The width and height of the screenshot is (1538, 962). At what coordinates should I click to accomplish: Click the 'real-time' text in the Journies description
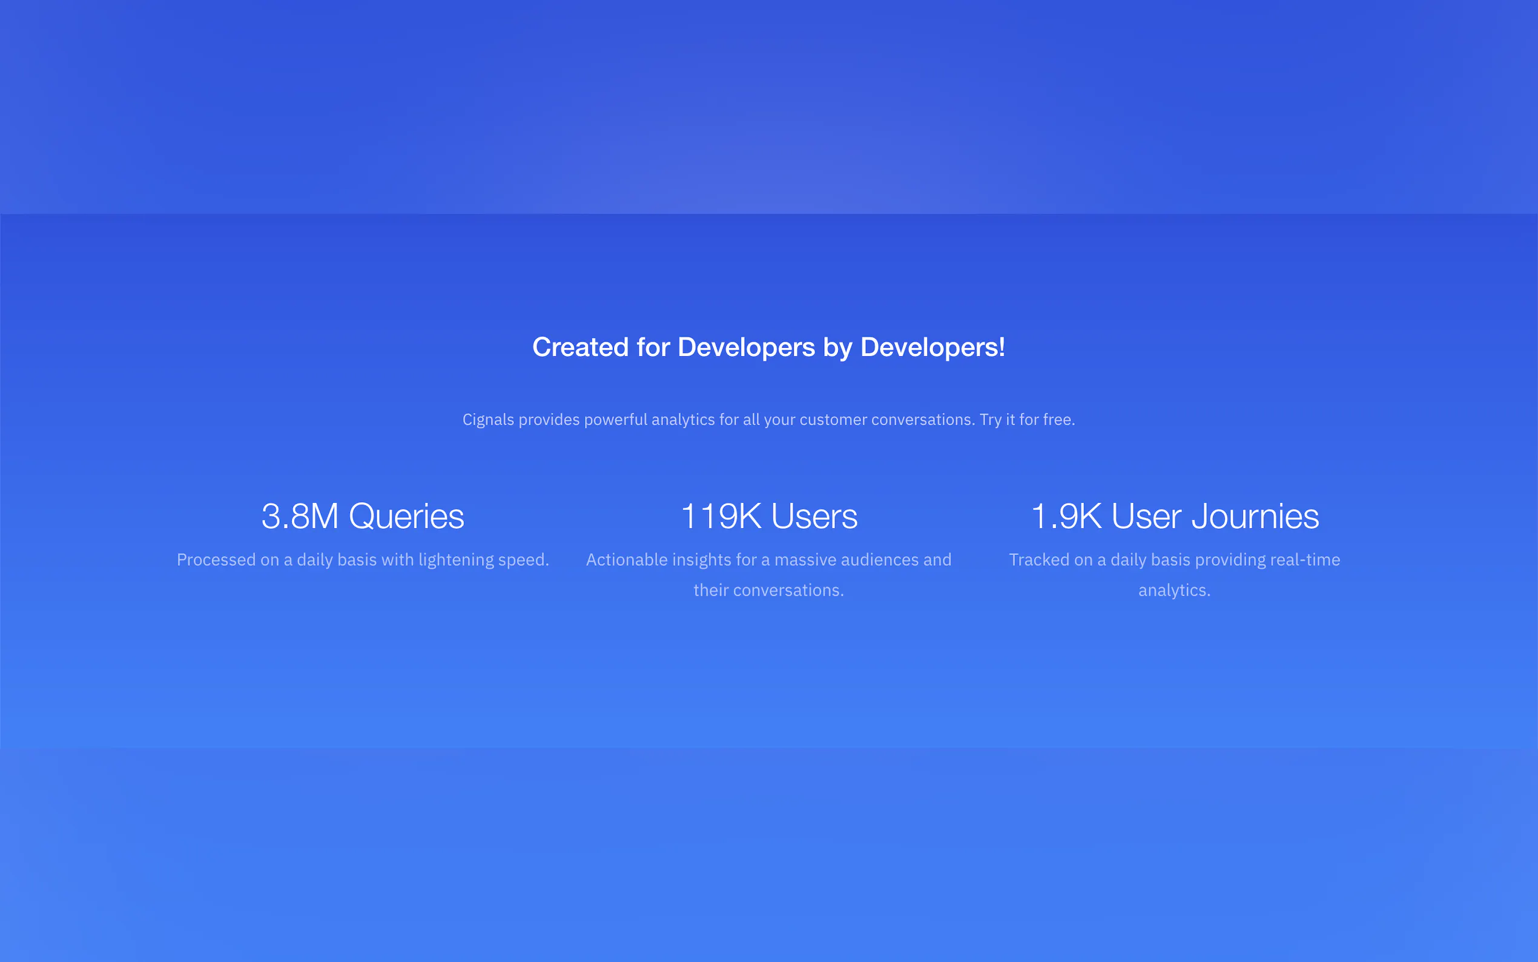[1305, 560]
